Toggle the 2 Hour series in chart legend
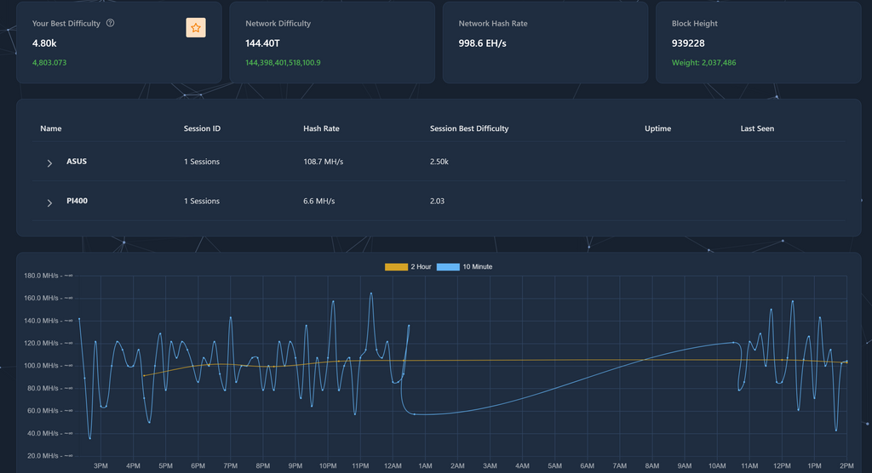The width and height of the screenshot is (872, 473). coord(396,266)
